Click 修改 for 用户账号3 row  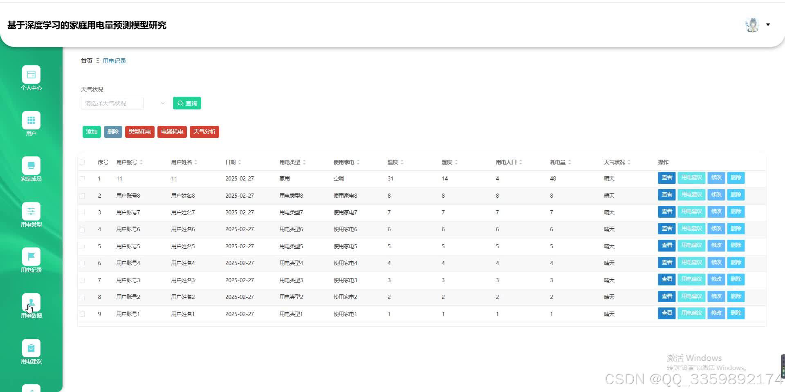tap(716, 279)
